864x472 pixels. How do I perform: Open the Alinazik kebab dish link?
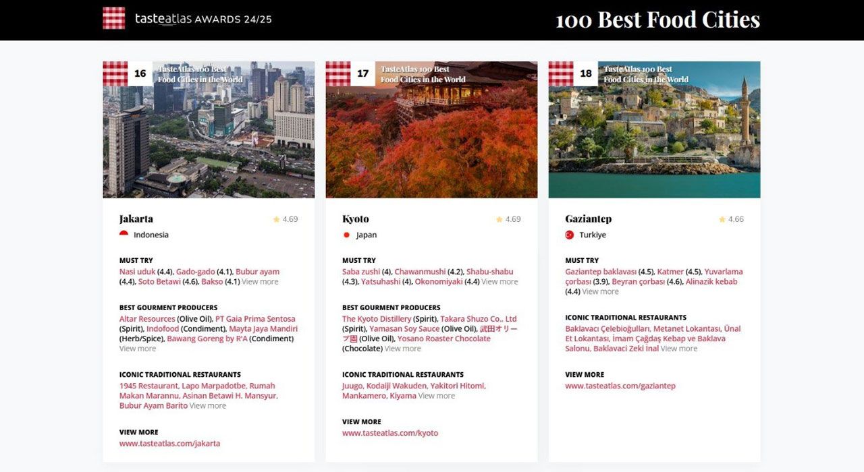[x=711, y=282]
